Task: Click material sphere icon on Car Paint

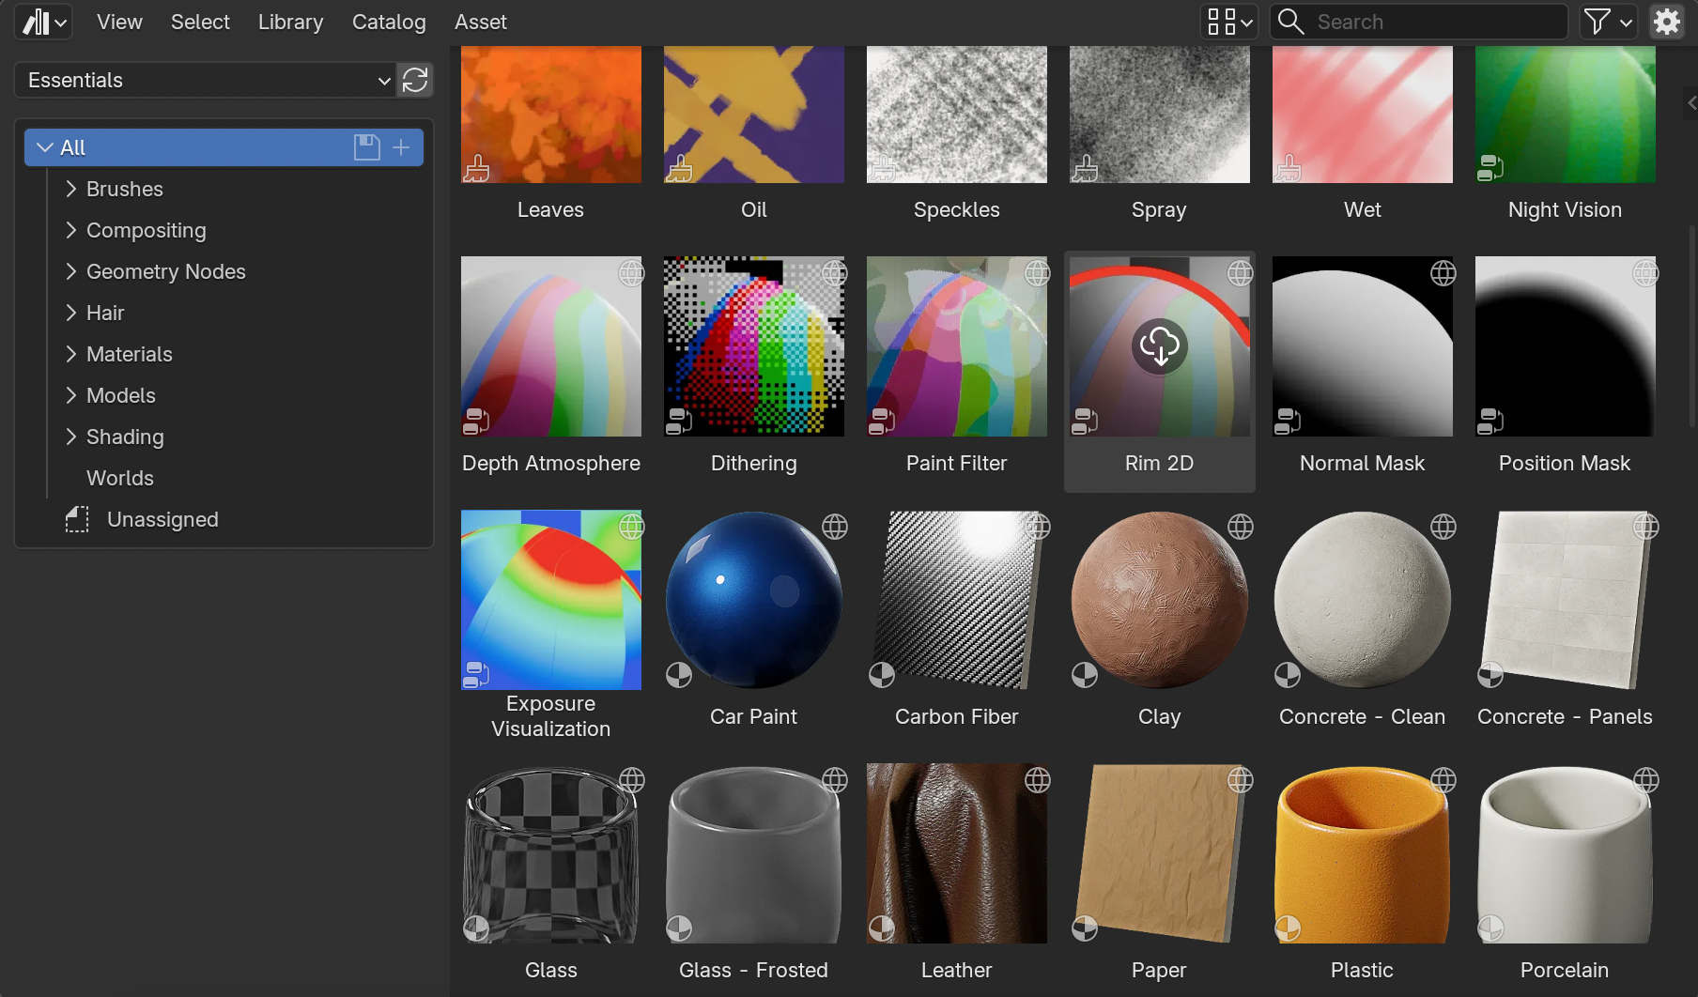Action: (679, 675)
